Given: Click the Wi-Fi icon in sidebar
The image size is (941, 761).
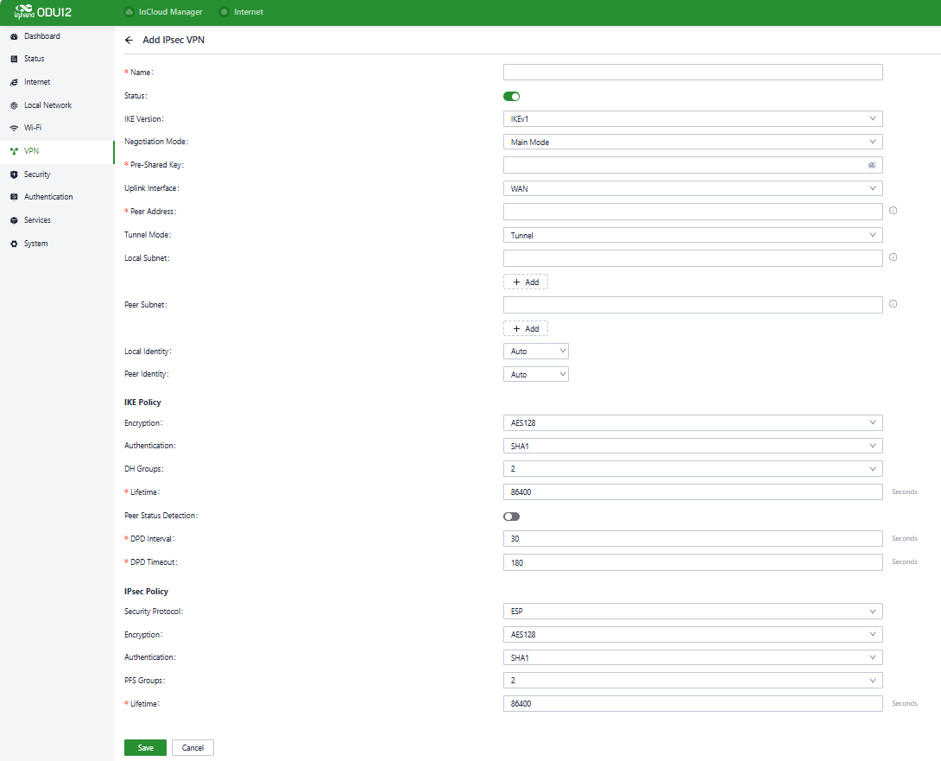Looking at the screenshot, I should click(x=14, y=128).
